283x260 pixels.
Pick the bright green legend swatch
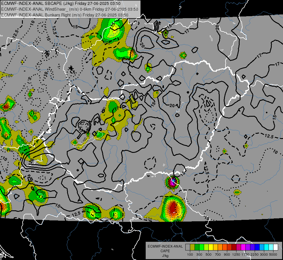201,247
